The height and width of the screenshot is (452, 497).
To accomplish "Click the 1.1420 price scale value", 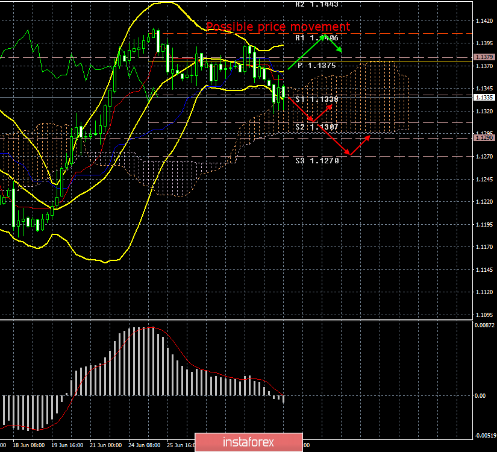I will (484, 21).
